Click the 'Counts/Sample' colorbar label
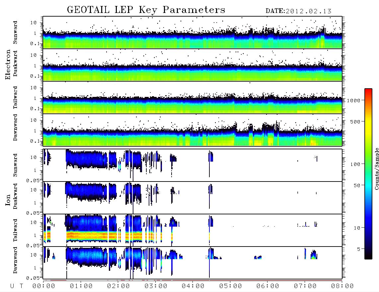 pyautogui.click(x=376, y=169)
